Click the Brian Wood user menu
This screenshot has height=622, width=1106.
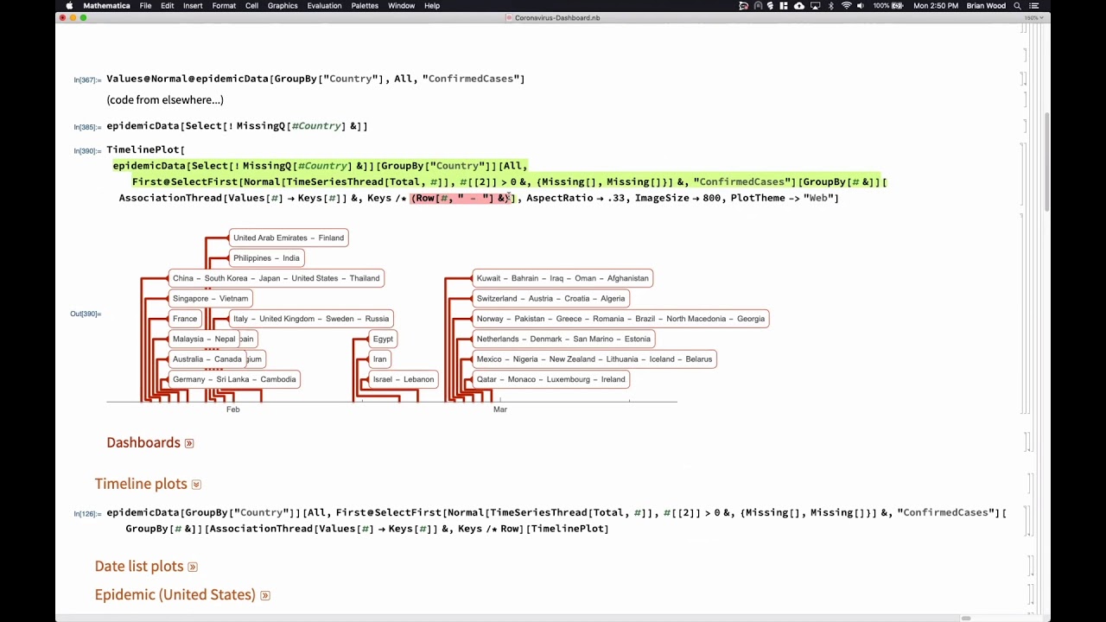pyautogui.click(x=987, y=5)
